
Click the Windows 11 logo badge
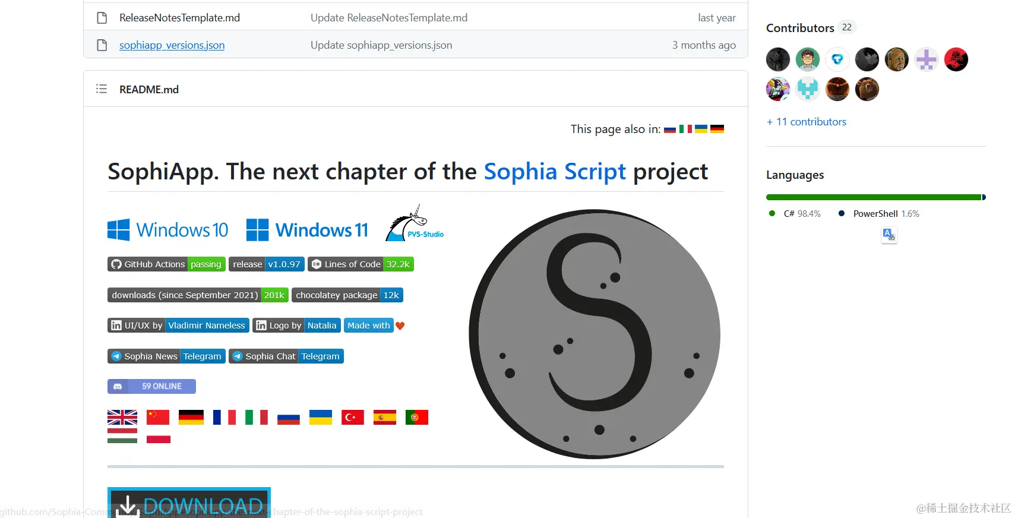[307, 230]
